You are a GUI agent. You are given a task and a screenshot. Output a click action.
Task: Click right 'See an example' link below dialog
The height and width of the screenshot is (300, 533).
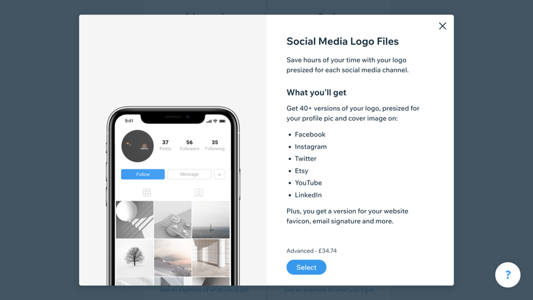[x=328, y=290]
